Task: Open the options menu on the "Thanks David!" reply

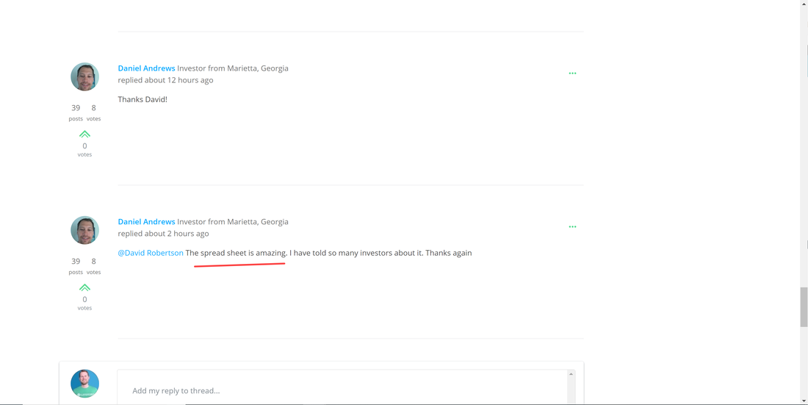Action: point(572,74)
